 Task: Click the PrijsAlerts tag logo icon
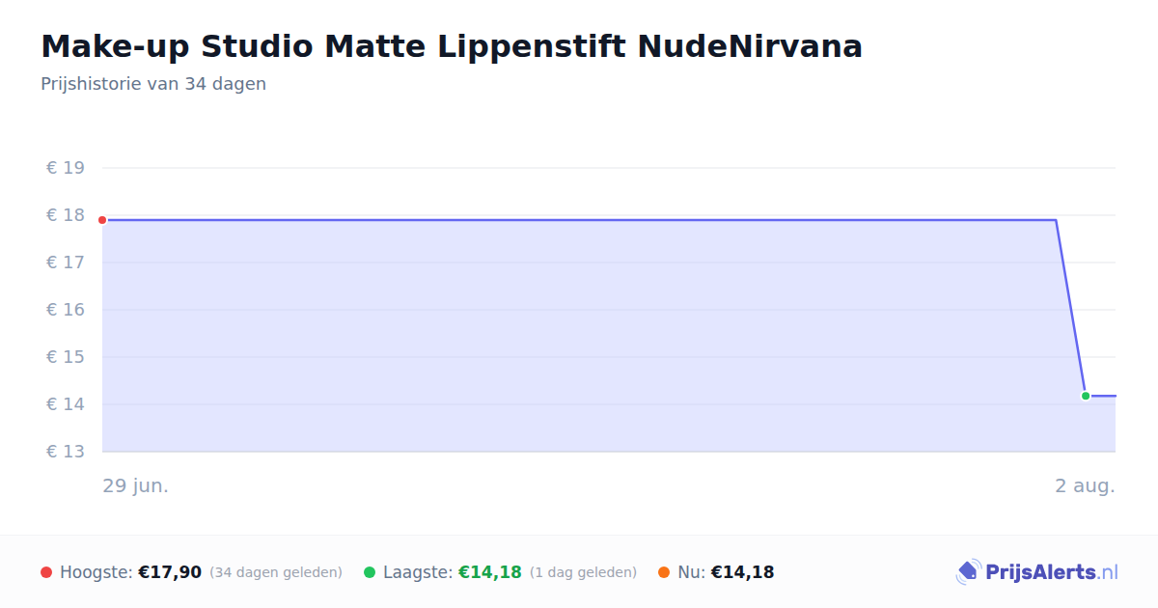point(968,572)
